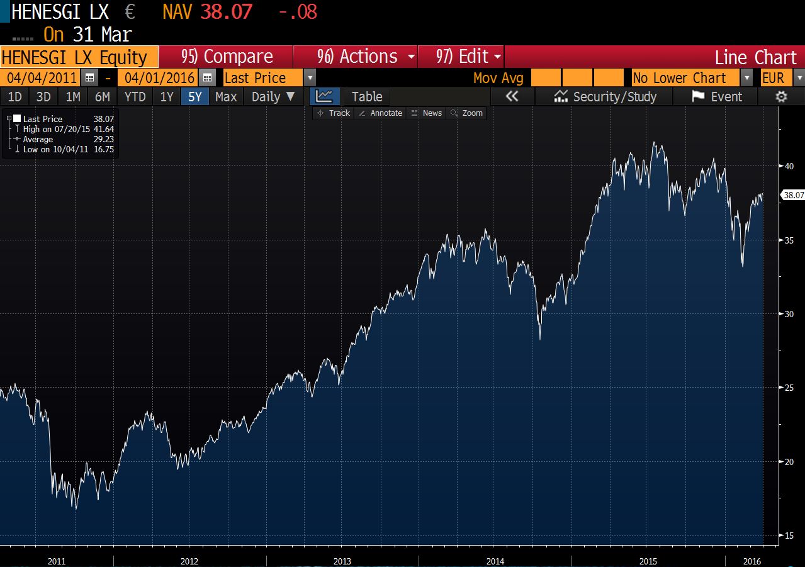Click Low on 10/04/11 legend row
Viewport: 805px width, 567px height.
point(64,149)
